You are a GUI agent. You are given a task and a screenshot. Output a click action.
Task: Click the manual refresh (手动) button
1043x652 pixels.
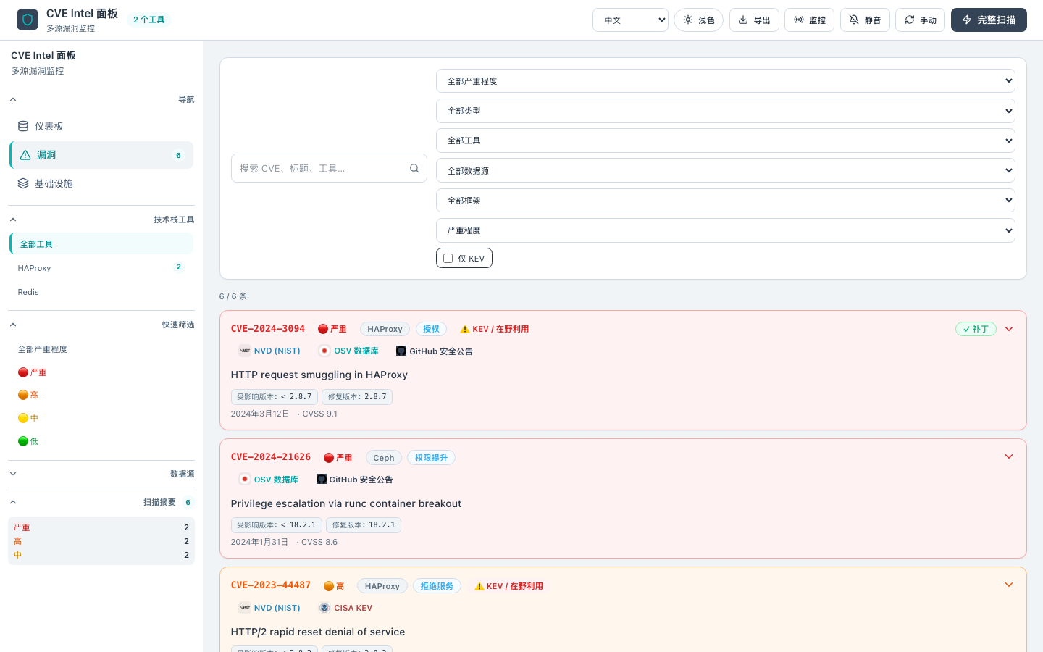tap(921, 20)
